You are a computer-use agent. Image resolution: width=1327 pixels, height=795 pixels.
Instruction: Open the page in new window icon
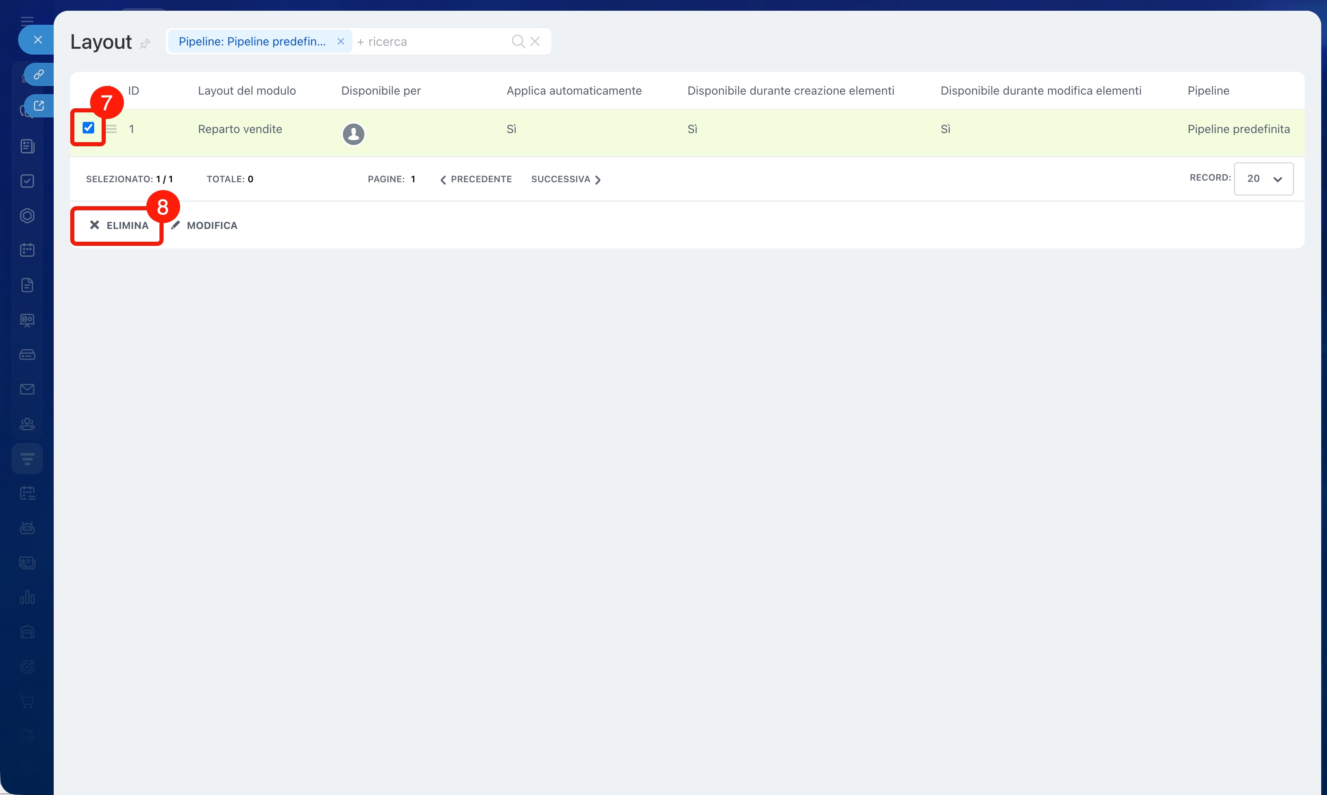(x=38, y=105)
